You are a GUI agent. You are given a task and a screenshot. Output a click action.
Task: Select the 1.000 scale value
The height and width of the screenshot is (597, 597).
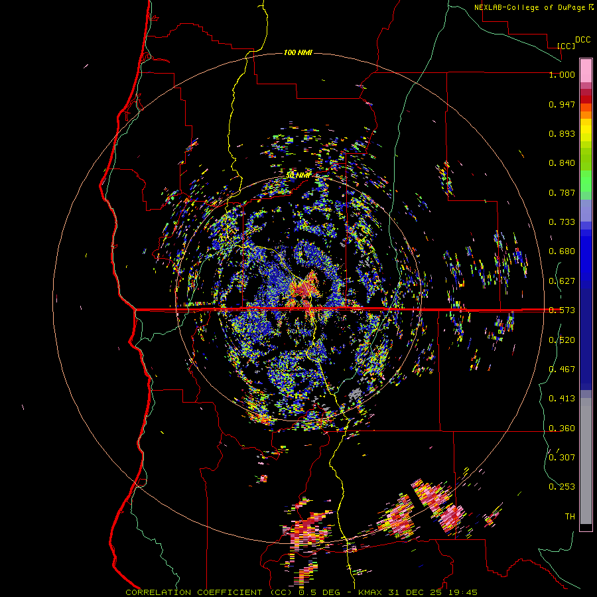point(562,74)
